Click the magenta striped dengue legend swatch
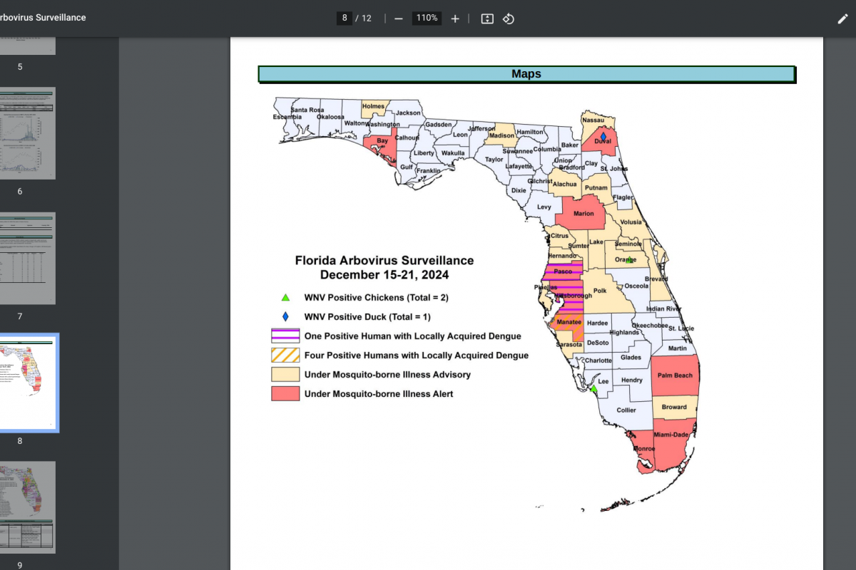The image size is (856, 570). coord(285,336)
